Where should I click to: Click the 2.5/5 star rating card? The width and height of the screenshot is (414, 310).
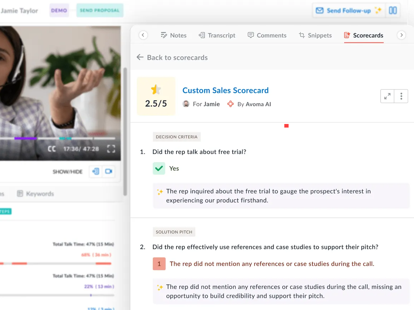click(156, 96)
